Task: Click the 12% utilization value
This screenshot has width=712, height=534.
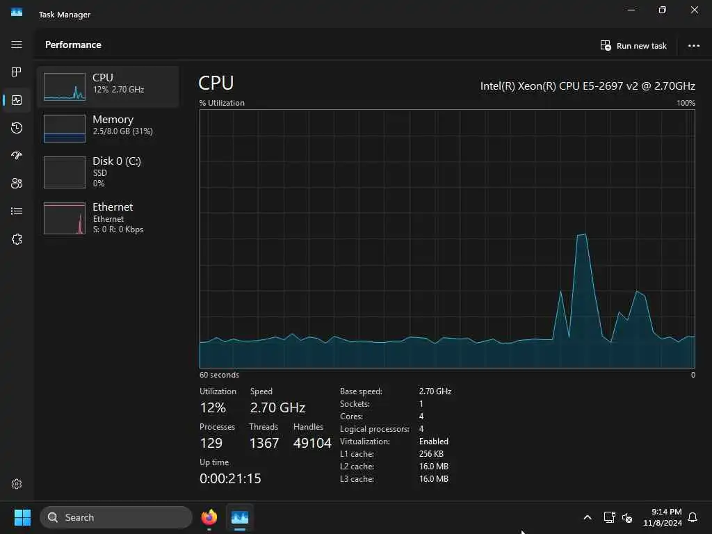Action: click(x=213, y=407)
